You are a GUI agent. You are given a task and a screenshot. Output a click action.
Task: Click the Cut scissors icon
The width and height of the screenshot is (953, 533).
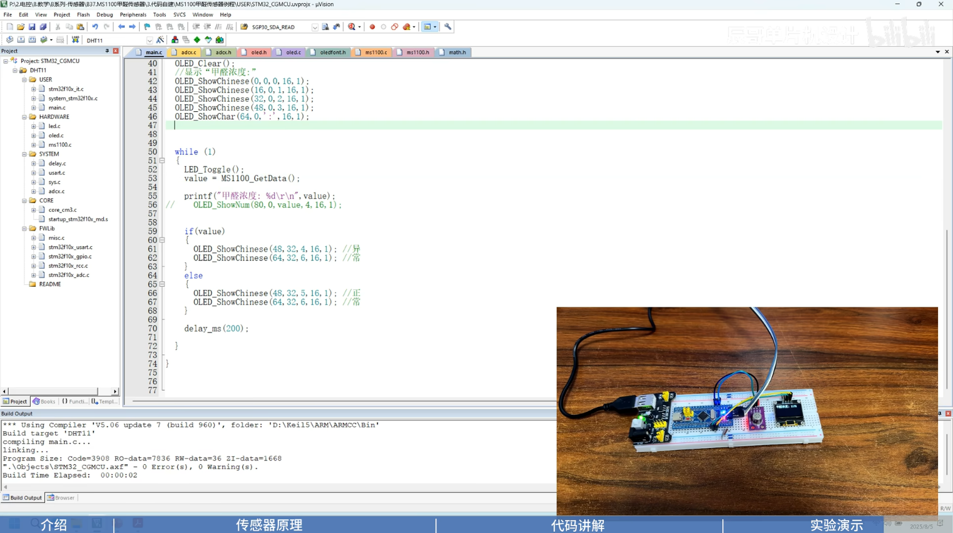tap(58, 27)
